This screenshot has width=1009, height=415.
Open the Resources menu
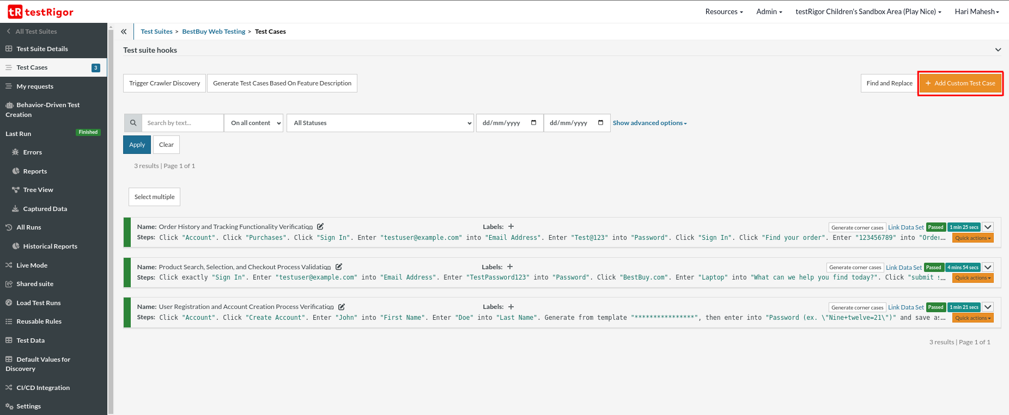[x=724, y=11]
